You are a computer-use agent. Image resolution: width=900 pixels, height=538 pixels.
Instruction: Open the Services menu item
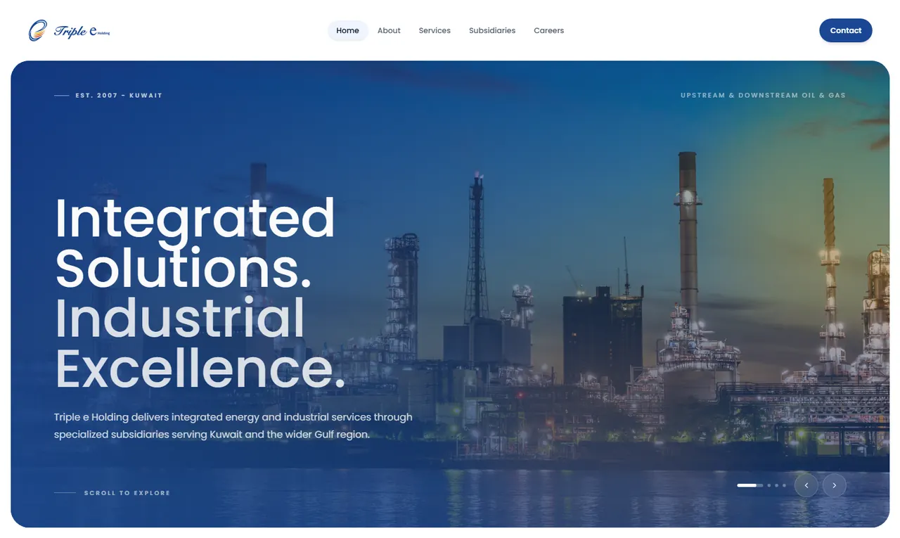[435, 30]
